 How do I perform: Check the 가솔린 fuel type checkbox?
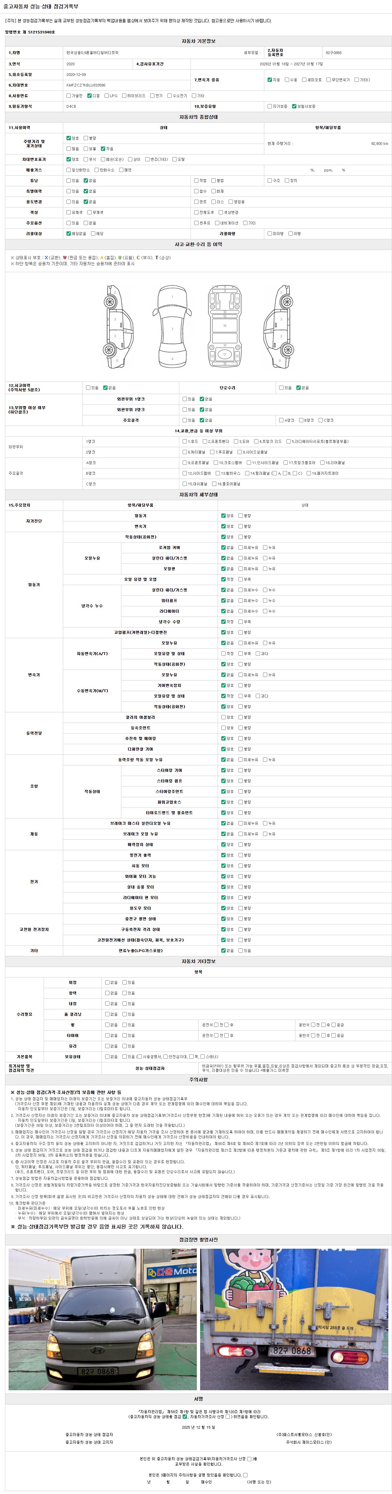click(x=69, y=96)
